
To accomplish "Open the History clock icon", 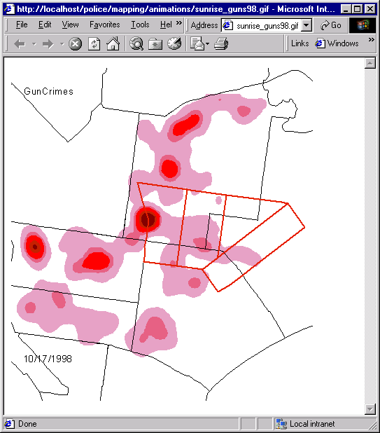I will (174, 43).
